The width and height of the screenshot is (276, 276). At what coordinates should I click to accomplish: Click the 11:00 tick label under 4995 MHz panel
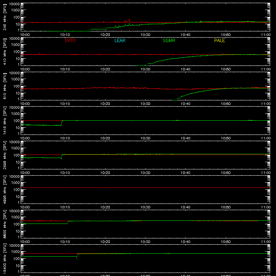266,207
